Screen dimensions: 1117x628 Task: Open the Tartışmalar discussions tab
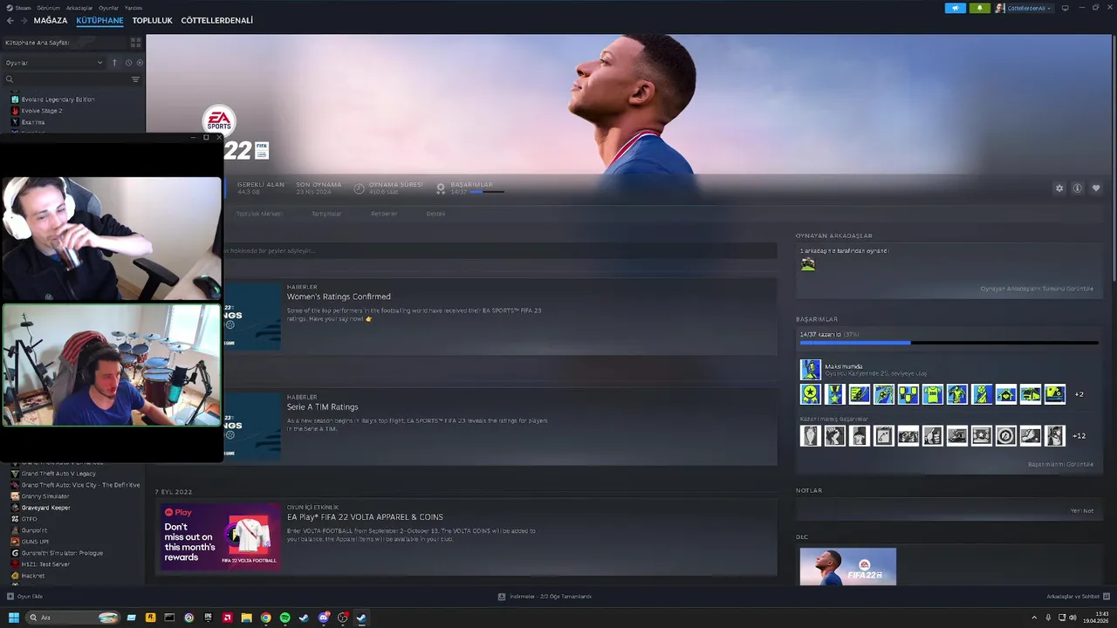coord(326,214)
